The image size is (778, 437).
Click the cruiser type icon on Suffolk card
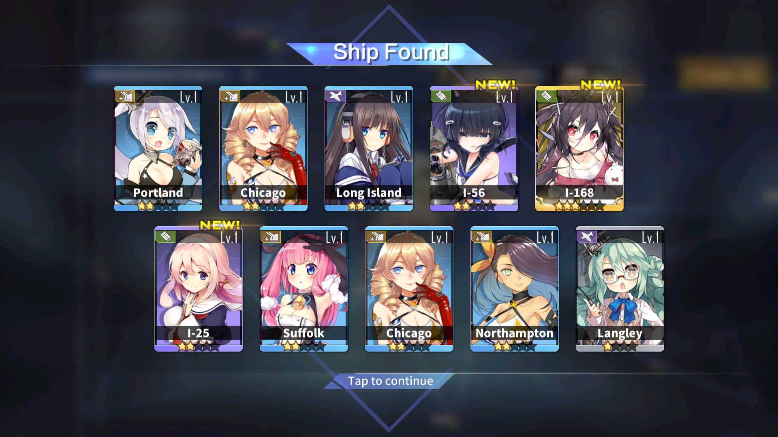tap(271, 237)
